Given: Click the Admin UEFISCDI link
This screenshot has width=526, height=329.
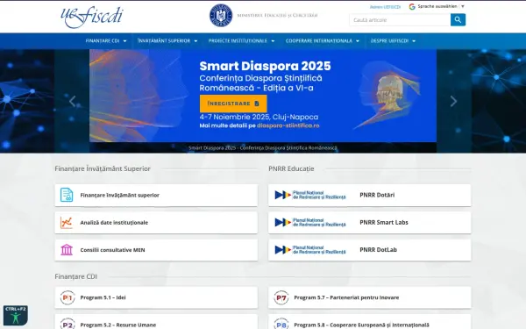Looking at the screenshot, I should click(x=385, y=7).
